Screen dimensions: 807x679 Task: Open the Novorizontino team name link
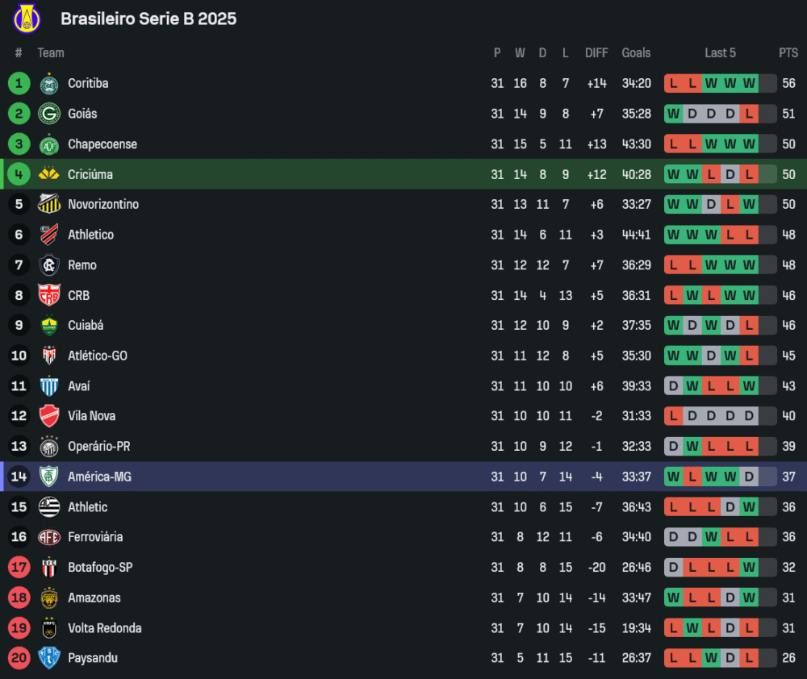(103, 205)
